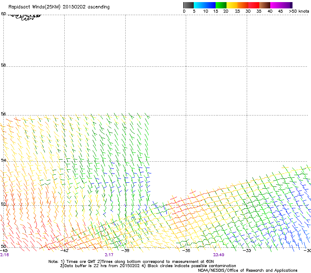The image size is (311, 273).
Task: Click the latitude label '52'
Action: (x=3, y=204)
